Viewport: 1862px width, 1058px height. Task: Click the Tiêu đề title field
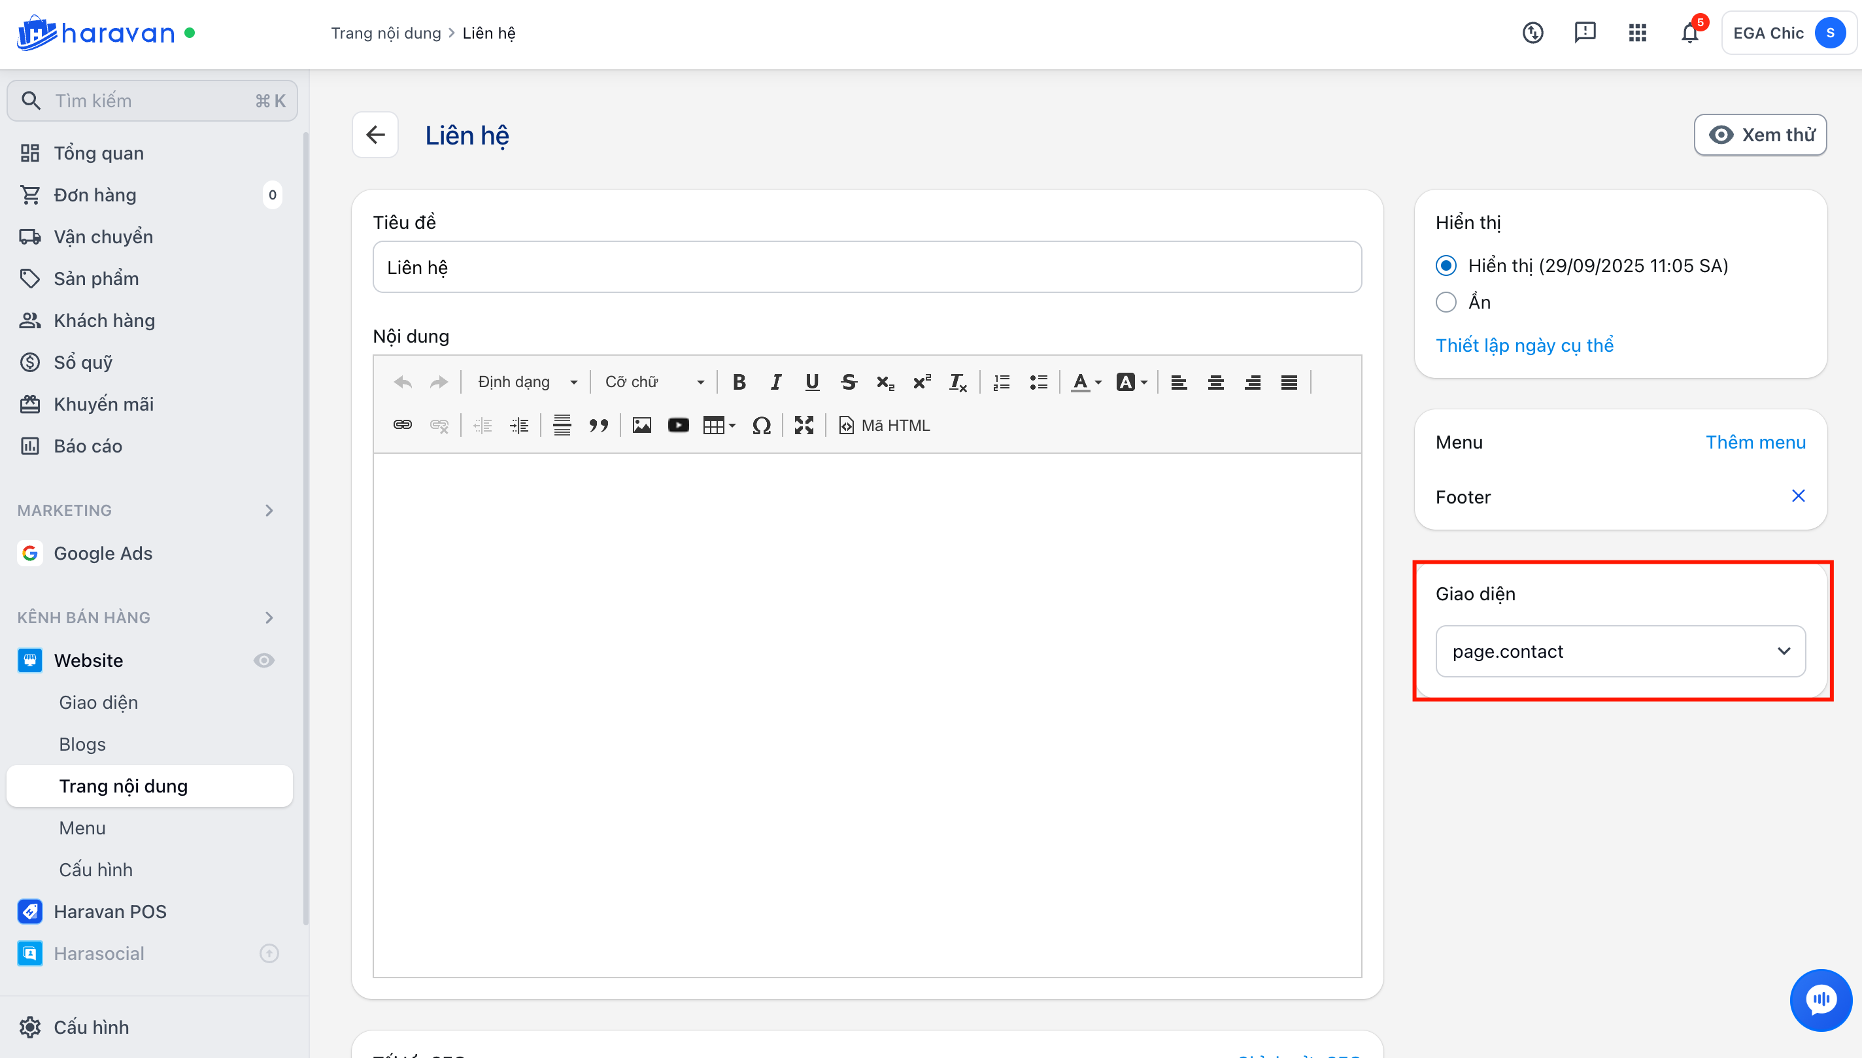coord(867,267)
